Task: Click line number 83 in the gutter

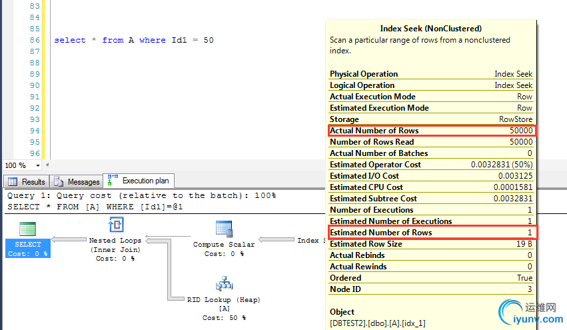Action: 35,6
